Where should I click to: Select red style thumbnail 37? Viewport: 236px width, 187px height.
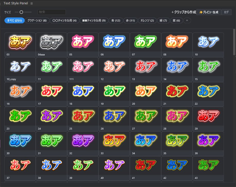20,169
